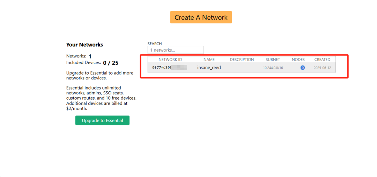
Task: Click the Networks count value 1
Action: click(90, 56)
